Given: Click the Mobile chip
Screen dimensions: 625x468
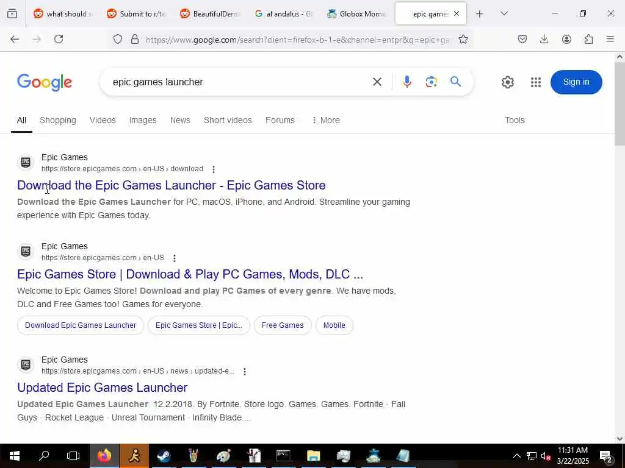Looking at the screenshot, I should point(334,325).
